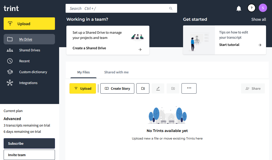Open the notifications bell
Viewport: 272px width, 160px height.
[x=239, y=8]
